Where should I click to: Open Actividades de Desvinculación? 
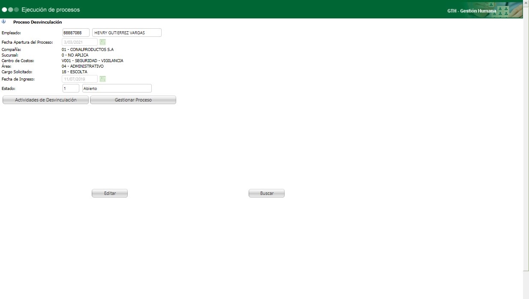[46, 100]
